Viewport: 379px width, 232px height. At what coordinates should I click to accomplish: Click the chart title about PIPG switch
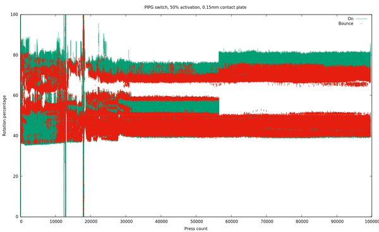coord(195,7)
